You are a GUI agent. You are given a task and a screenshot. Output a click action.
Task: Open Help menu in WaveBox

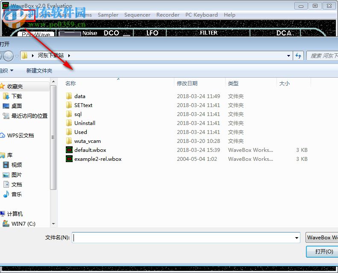coord(229,15)
